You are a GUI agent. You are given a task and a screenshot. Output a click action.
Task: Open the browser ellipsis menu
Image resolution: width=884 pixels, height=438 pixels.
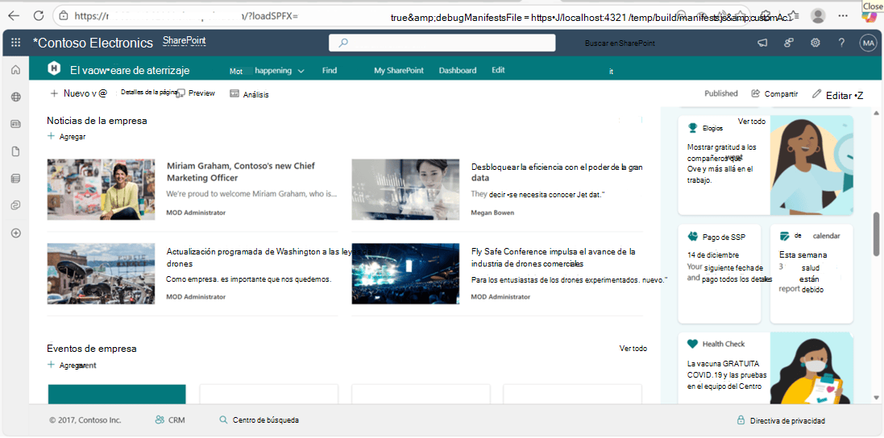click(844, 16)
